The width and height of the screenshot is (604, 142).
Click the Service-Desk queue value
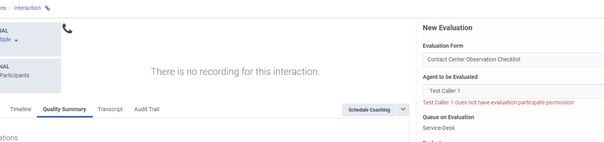click(438, 128)
